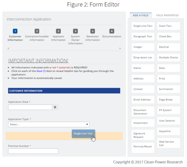Add a Page Break field
This screenshot has height=167, width=187.
(169, 100)
